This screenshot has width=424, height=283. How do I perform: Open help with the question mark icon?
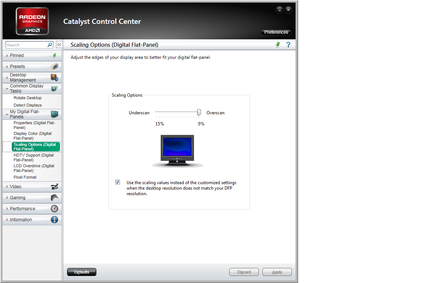pos(288,44)
